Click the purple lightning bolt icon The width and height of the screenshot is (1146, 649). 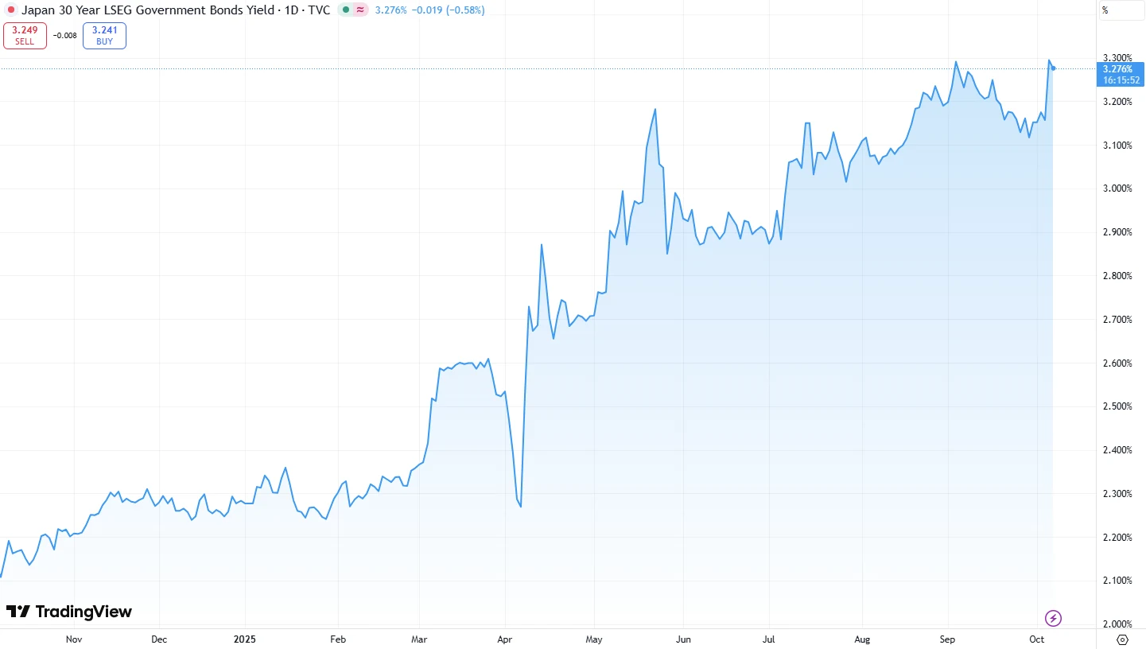[x=1053, y=618]
